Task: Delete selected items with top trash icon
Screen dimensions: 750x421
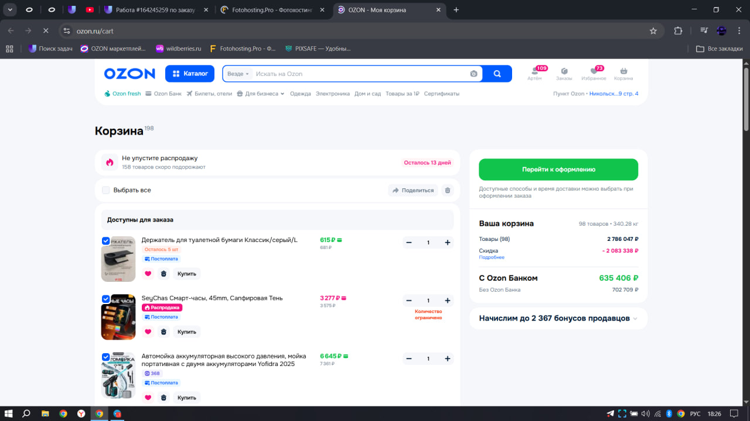Action: click(448, 190)
